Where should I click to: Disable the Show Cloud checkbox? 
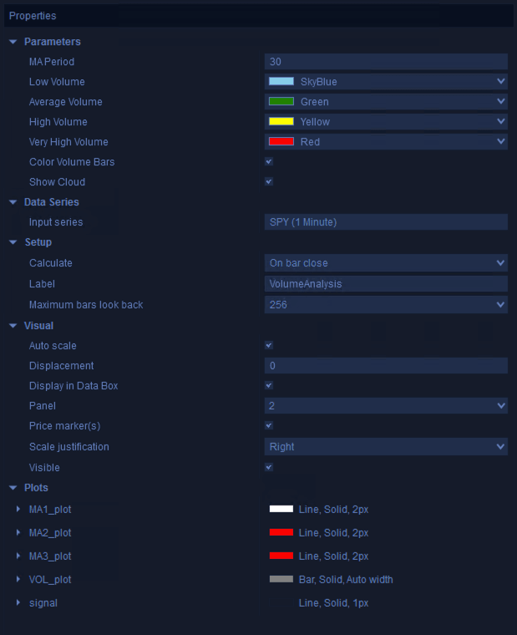(269, 182)
